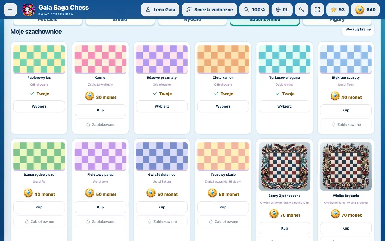Open the Wielka Brytania board preview image

tap(346, 167)
